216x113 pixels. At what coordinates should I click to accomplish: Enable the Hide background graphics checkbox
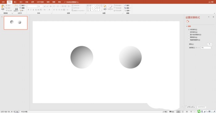click(189, 40)
